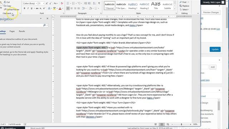Apply red font color
Image resolution: width=229 pixels, height=129 pixels.
coord(60,8)
